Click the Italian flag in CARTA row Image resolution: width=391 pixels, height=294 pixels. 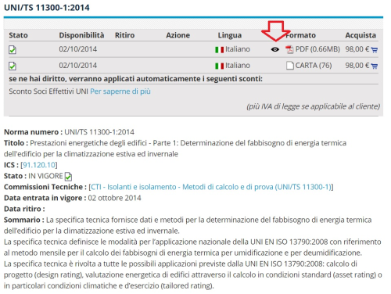click(x=220, y=66)
